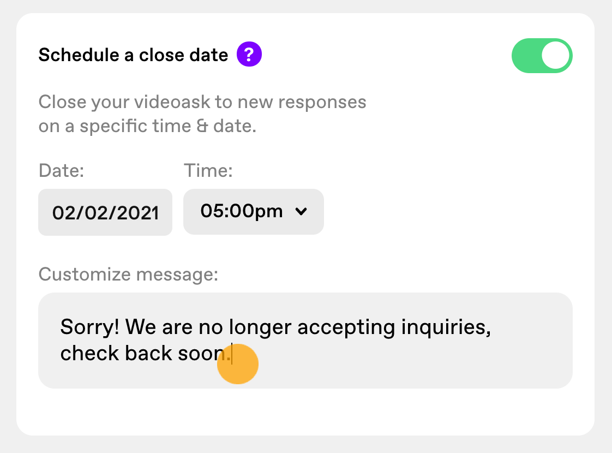Click the word "accepting" in the message box
This screenshot has height=453, width=612.
[x=346, y=328]
